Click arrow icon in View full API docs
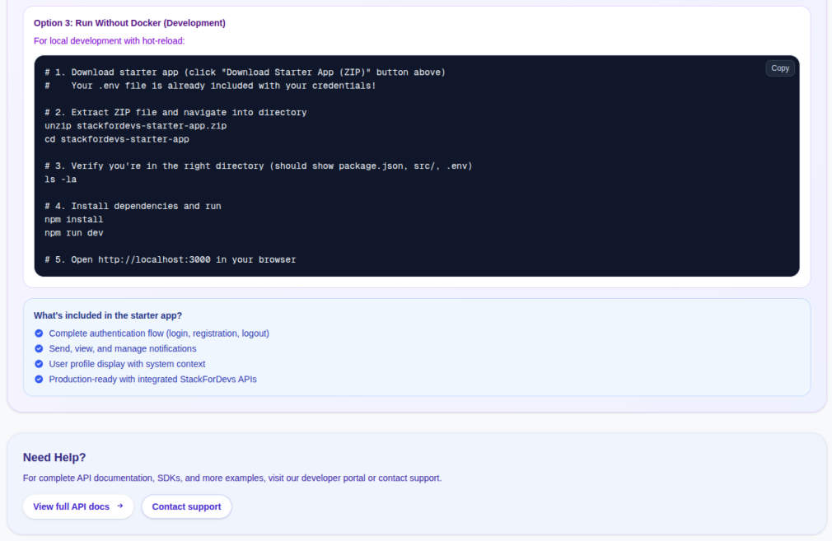 pos(120,506)
